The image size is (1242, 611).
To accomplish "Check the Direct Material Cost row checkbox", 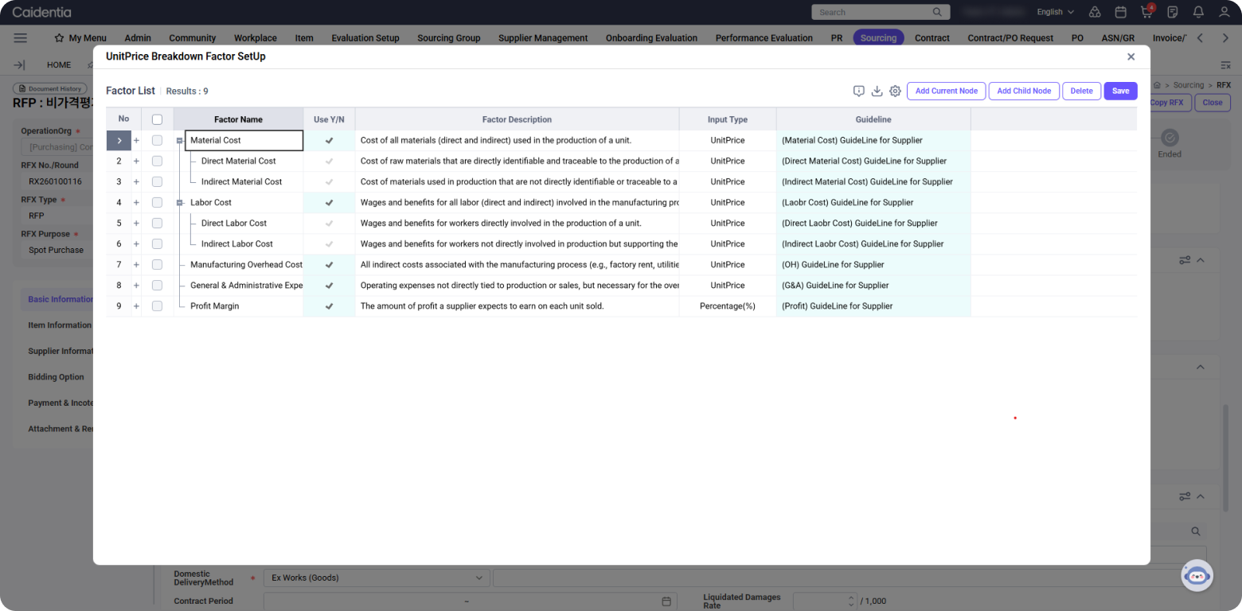I will click(157, 161).
